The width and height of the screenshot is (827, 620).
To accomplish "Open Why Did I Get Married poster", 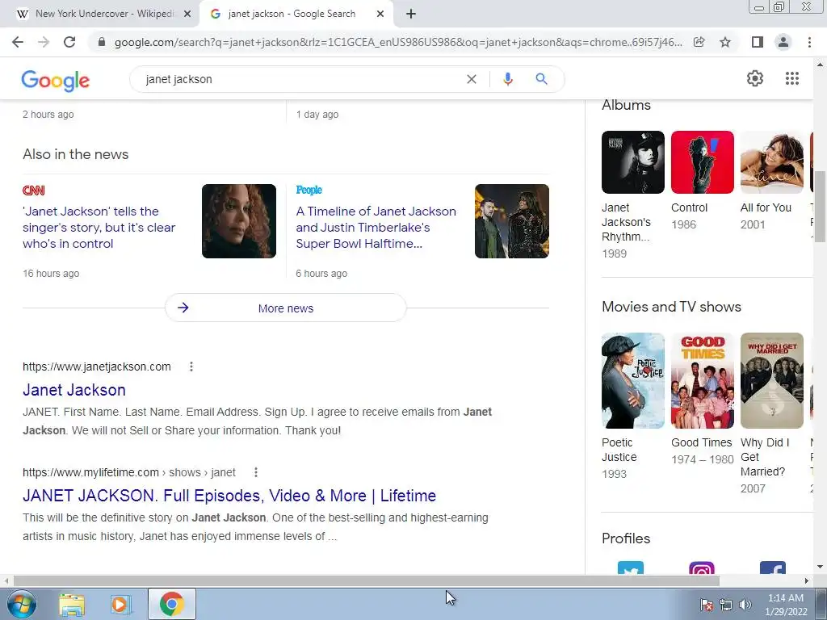I will click(771, 381).
